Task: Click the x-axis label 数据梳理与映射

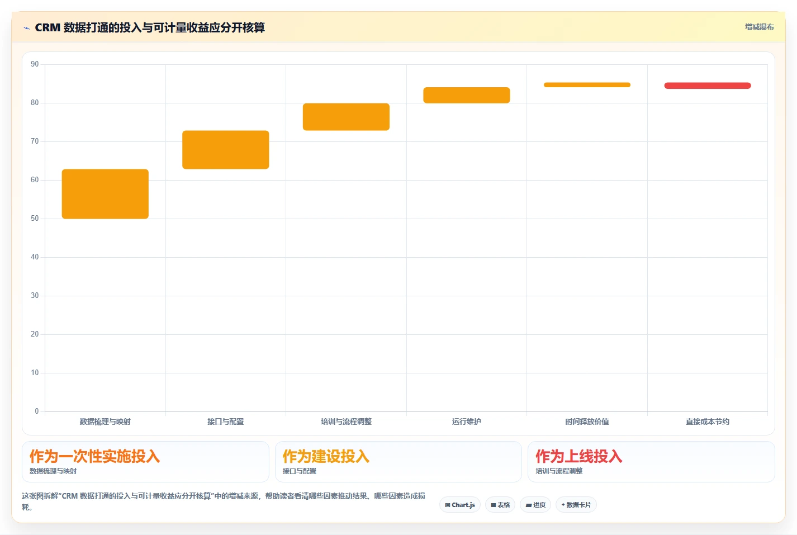Action: tap(105, 422)
